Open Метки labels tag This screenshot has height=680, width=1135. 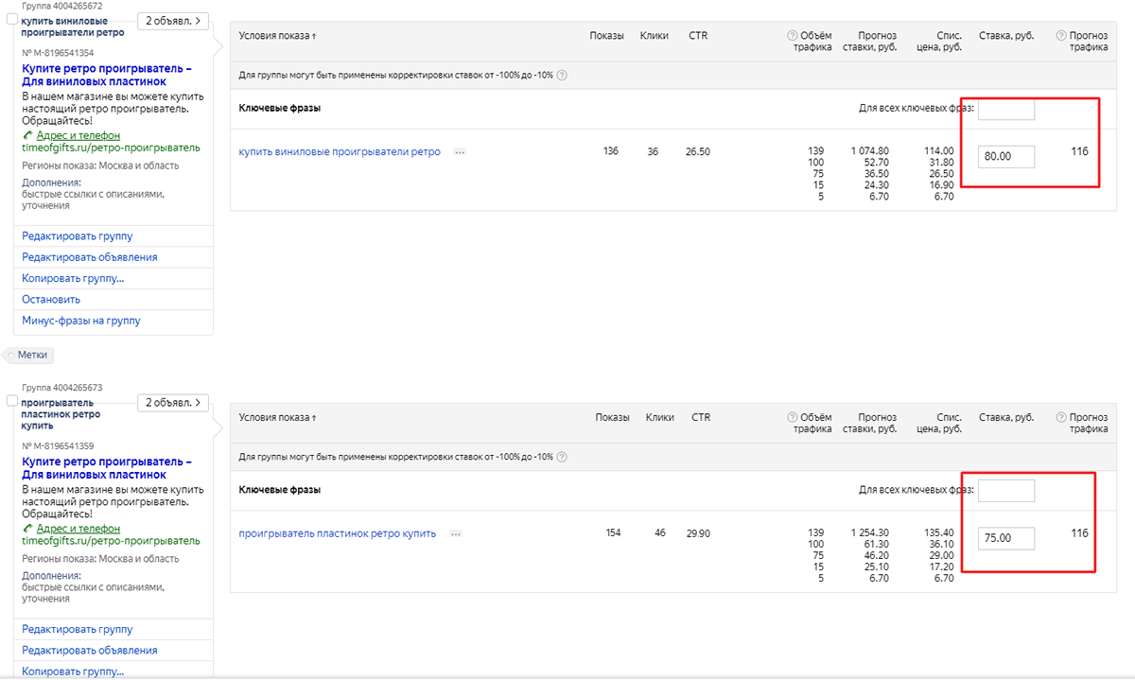[x=32, y=355]
